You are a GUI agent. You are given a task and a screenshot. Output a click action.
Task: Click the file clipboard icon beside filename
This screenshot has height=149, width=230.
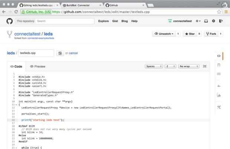pos(60,53)
